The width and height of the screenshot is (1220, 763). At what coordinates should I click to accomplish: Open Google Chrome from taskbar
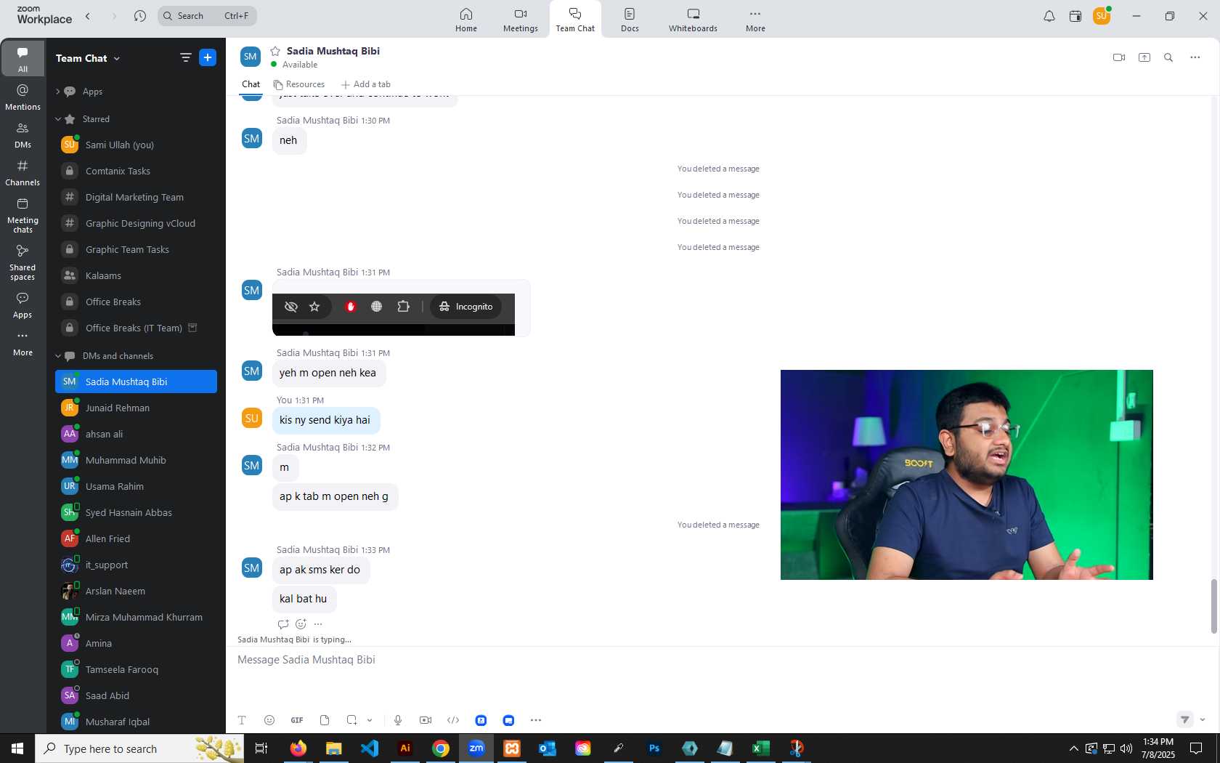pyautogui.click(x=441, y=748)
